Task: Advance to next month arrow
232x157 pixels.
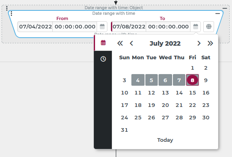Action: click(x=199, y=43)
